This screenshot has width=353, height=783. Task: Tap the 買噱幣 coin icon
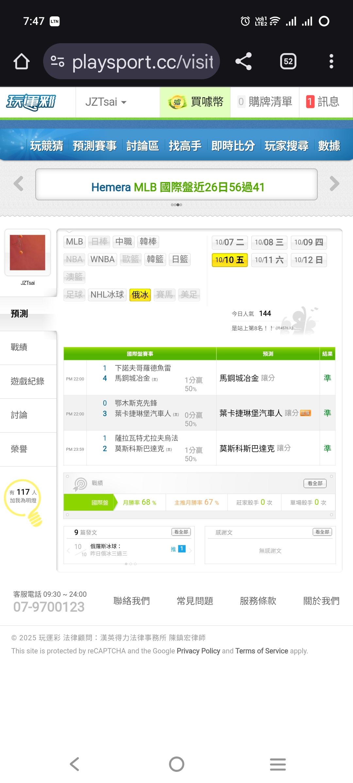click(x=177, y=102)
